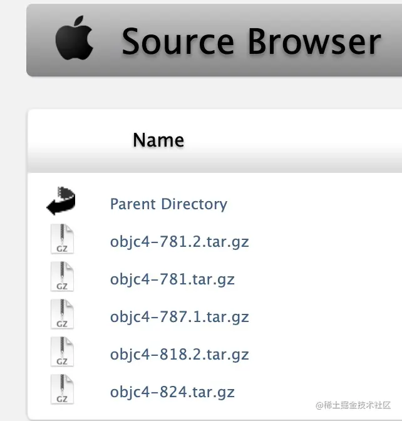Click the GZ archive icon for objc4-824.tar.gz
Image resolution: width=402 pixels, height=421 pixels.
(x=62, y=391)
